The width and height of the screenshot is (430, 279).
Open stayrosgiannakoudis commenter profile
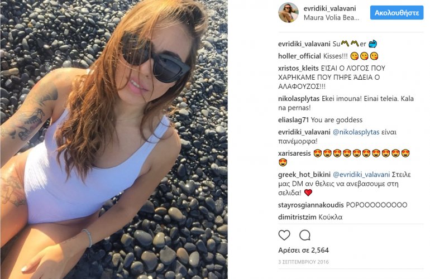(x=310, y=205)
